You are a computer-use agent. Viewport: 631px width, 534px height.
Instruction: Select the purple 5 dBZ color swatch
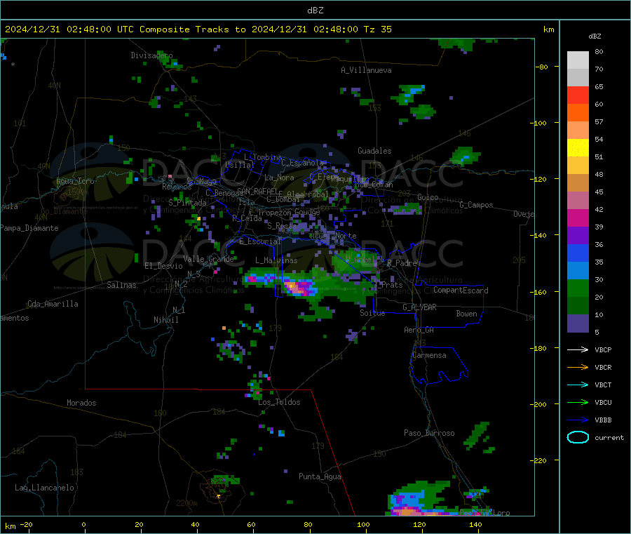[578, 323]
